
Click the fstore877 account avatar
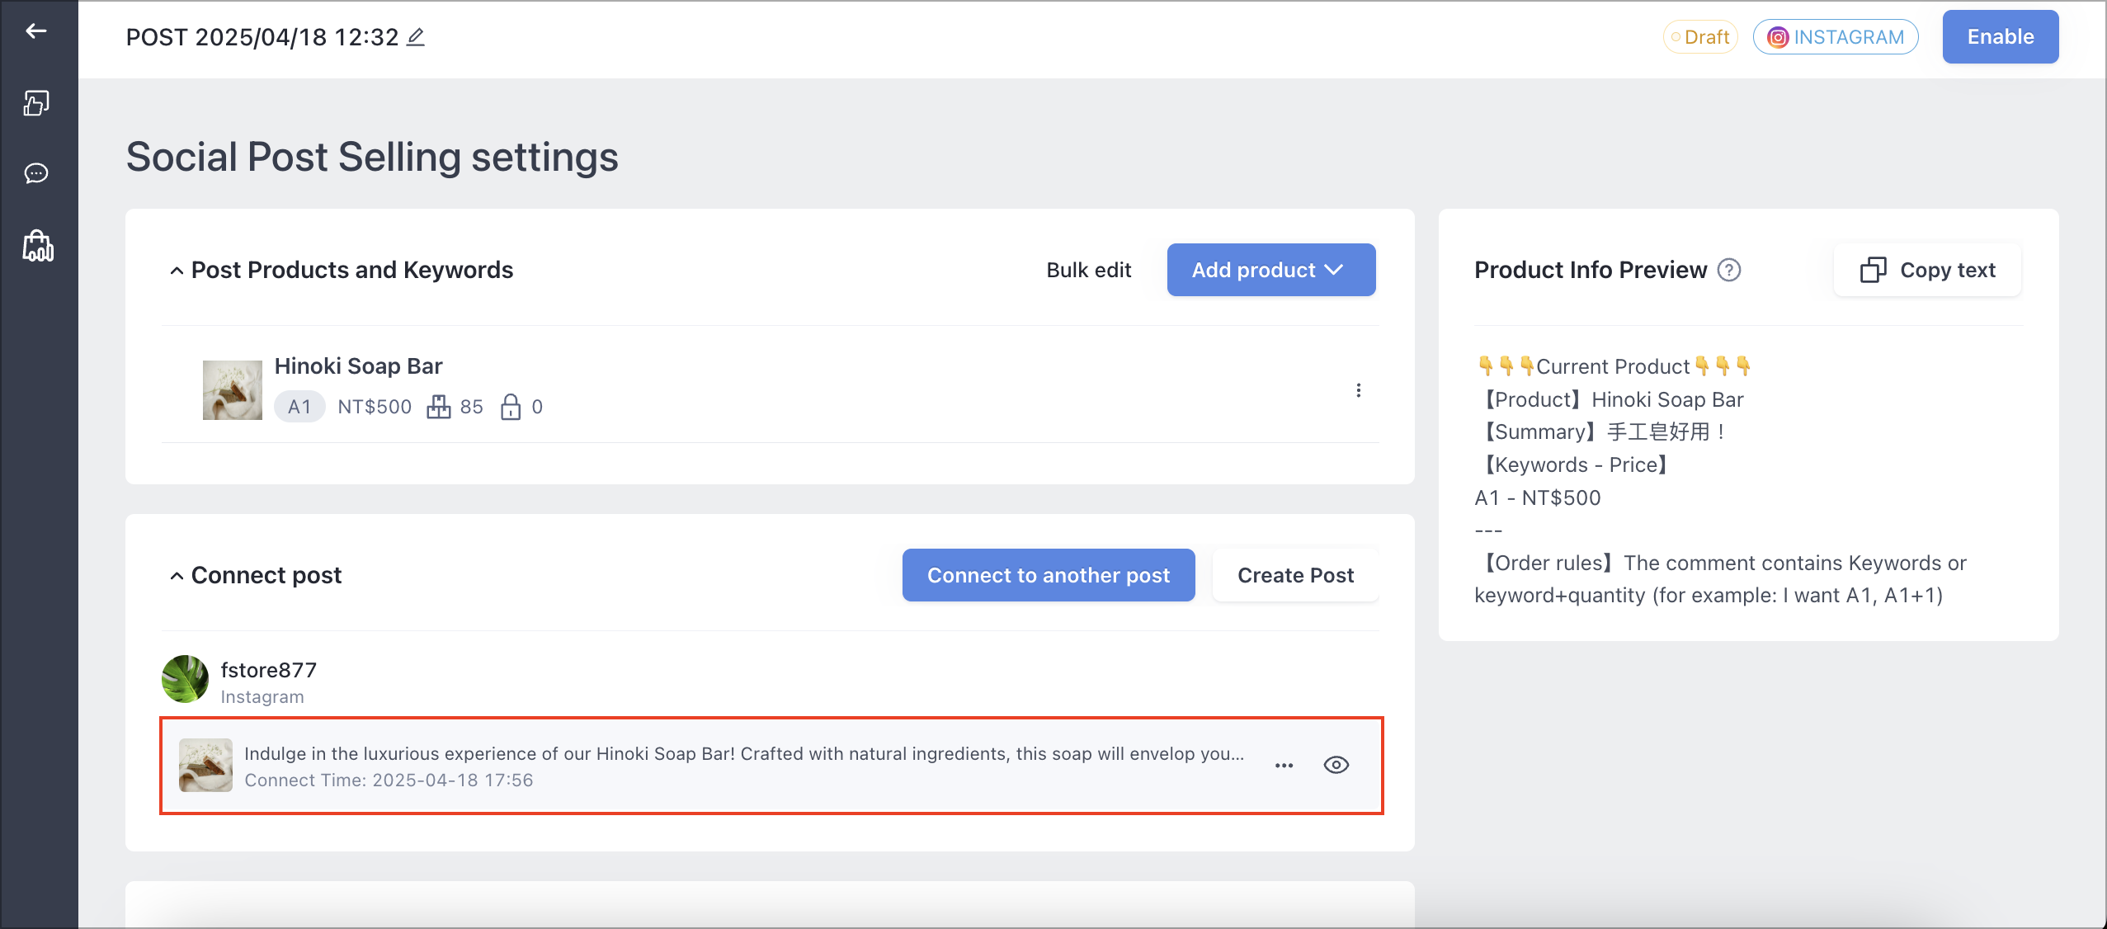click(x=185, y=679)
